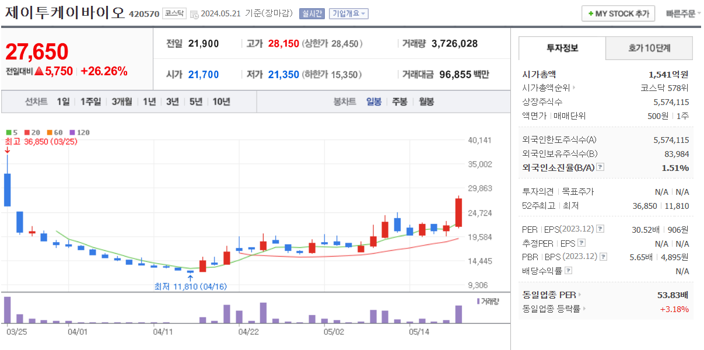Expand the 동일업종 PER arrow link
Image resolution: width=704 pixels, height=350 pixels.
pyautogui.click(x=579, y=295)
